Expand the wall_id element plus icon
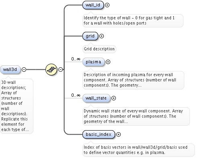Viewport: 204px width, 158px height. click(x=107, y=5)
